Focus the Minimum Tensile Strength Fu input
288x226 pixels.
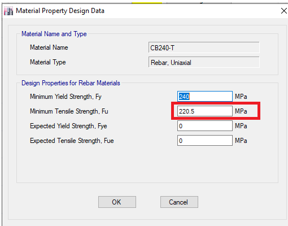coord(205,111)
